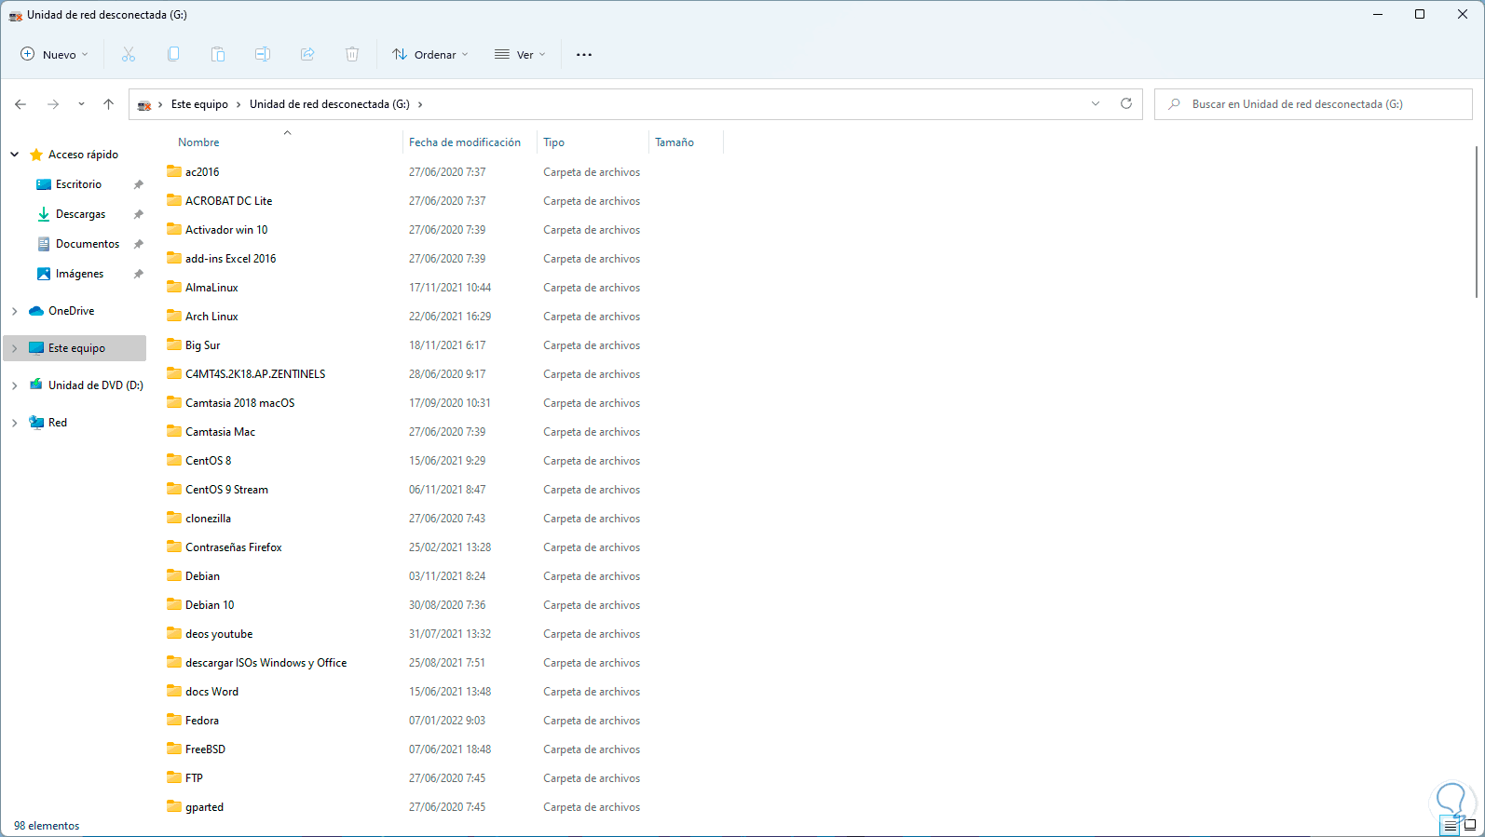
Task: Click the title bar network drive icon
Action: click(x=15, y=15)
